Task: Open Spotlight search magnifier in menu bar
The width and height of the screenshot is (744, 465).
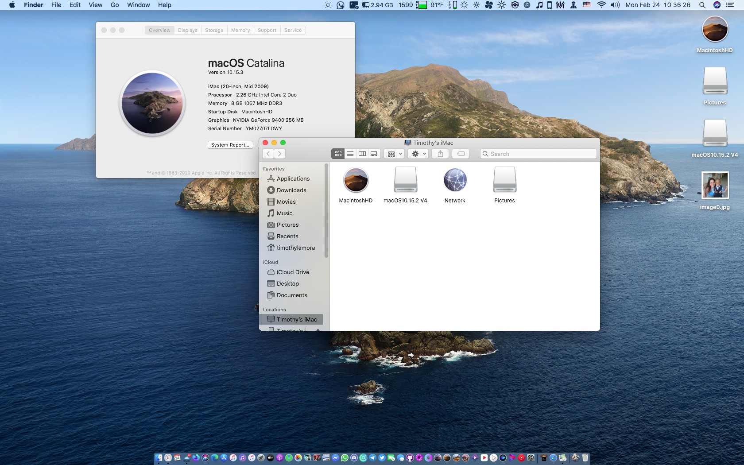Action: (702, 5)
